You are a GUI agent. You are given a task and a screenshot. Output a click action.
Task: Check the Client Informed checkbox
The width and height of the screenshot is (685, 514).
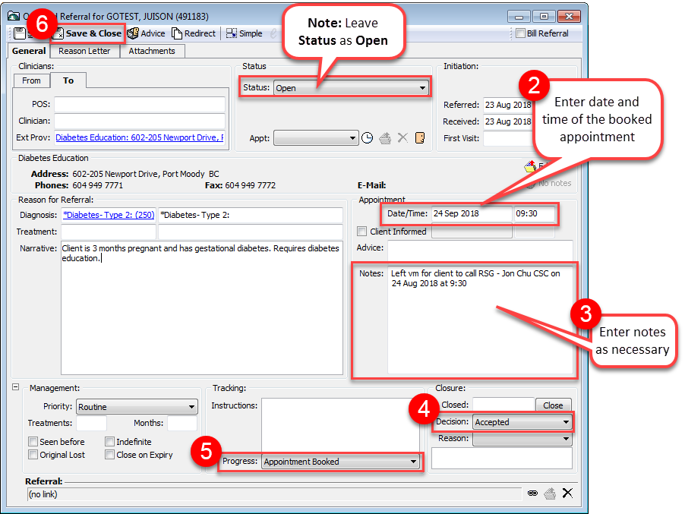click(362, 232)
